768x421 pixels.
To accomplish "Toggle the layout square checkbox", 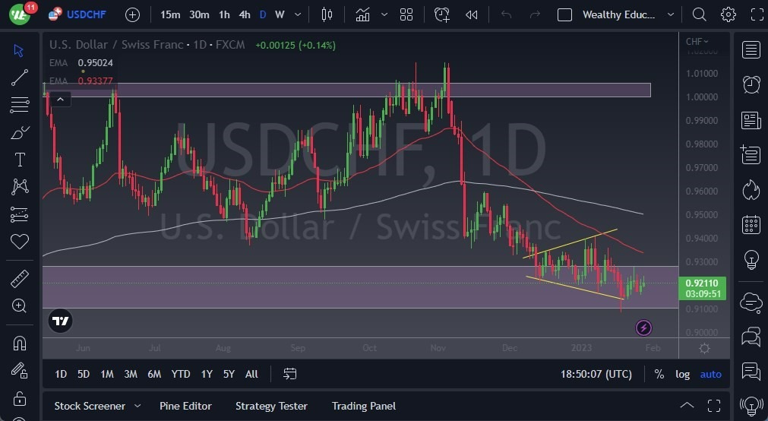I will pyautogui.click(x=564, y=14).
